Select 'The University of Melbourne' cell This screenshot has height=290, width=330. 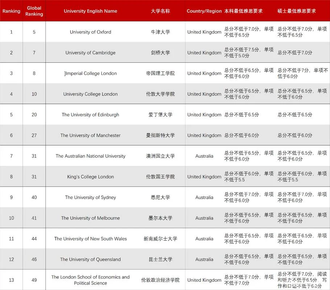(91, 218)
